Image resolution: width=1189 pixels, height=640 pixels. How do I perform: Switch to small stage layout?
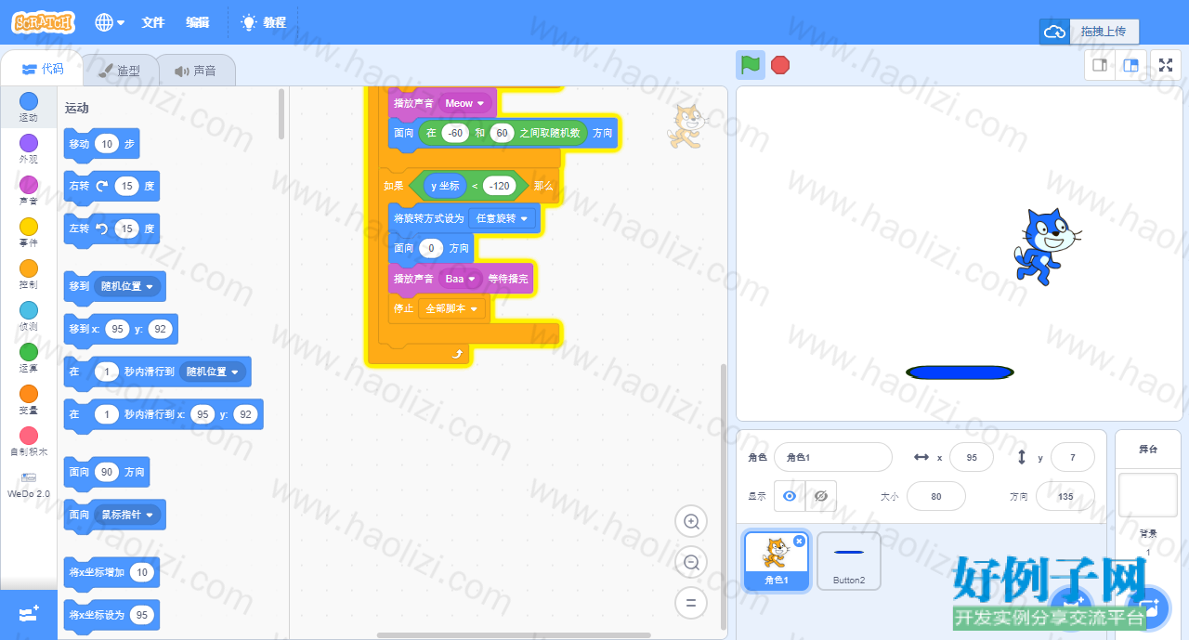click(1100, 65)
